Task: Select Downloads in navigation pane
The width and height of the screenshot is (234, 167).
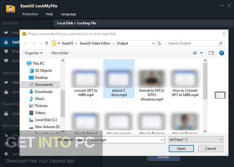Action: 41,92
